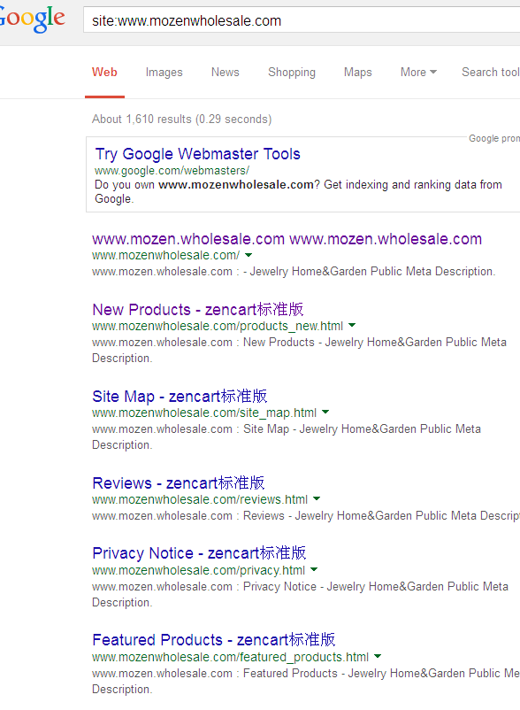Screen dimensions: 520x710
Task: Click the Reviews result snippet text
Action: tap(306, 516)
